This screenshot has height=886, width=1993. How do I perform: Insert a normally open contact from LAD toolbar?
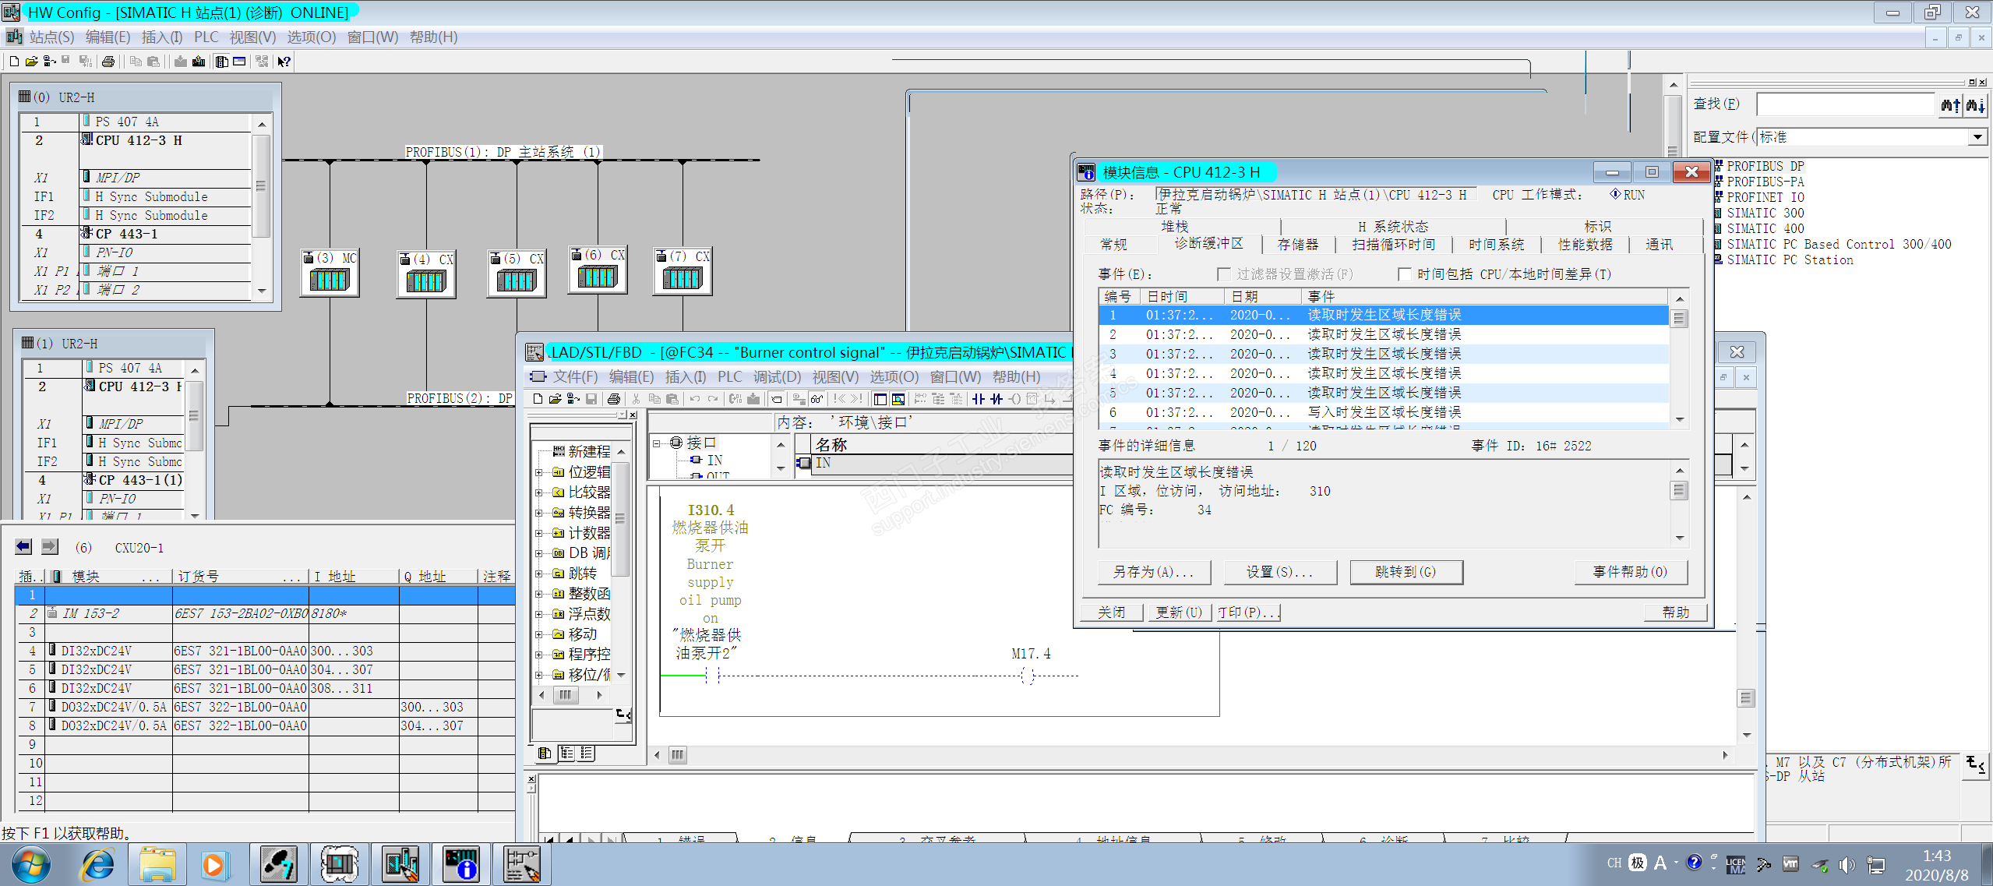978,399
